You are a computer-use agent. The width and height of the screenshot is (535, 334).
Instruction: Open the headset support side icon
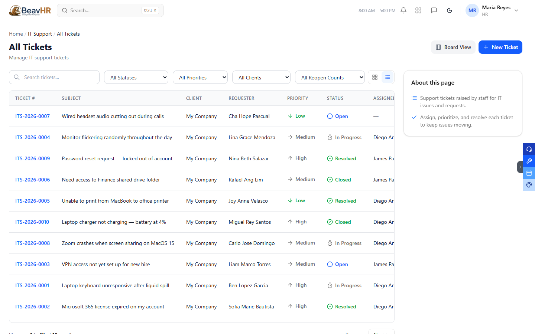(529, 149)
